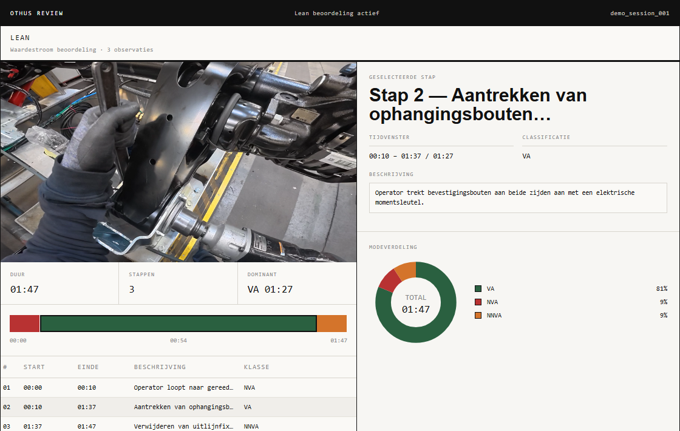The image size is (680, 431).
Task: Click the DUUR 01:47 metric
Action: click(x=59, y=283)
